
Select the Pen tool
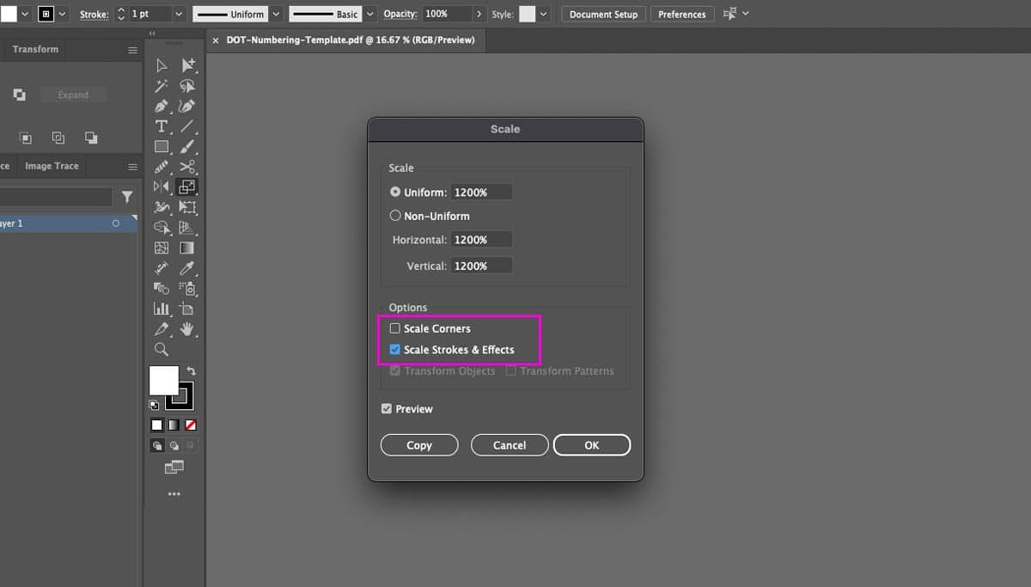click(x=162, y=107)
